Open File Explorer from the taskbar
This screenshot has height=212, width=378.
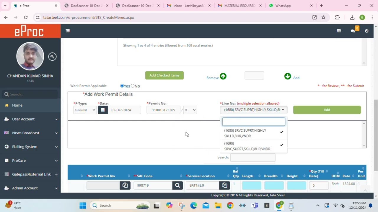coord(218,206)
